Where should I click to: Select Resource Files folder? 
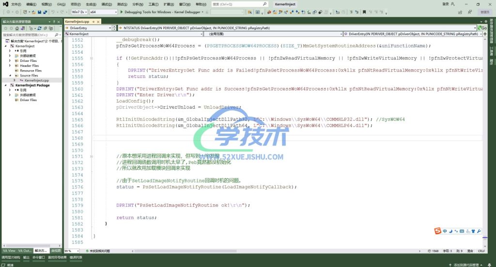(x=31, y=71)
